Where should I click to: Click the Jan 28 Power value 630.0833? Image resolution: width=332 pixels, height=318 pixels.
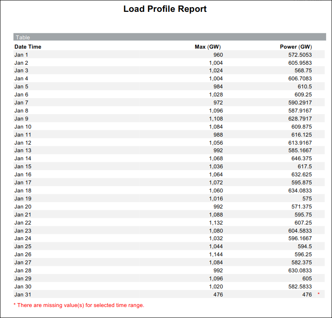tap(297, 271)
